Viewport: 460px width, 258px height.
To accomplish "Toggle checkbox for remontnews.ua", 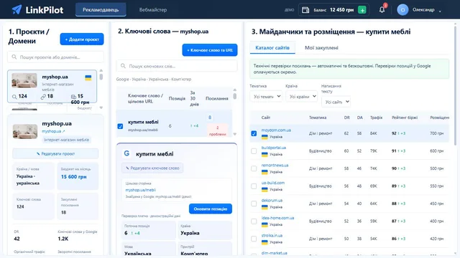I will click(254, 168).
